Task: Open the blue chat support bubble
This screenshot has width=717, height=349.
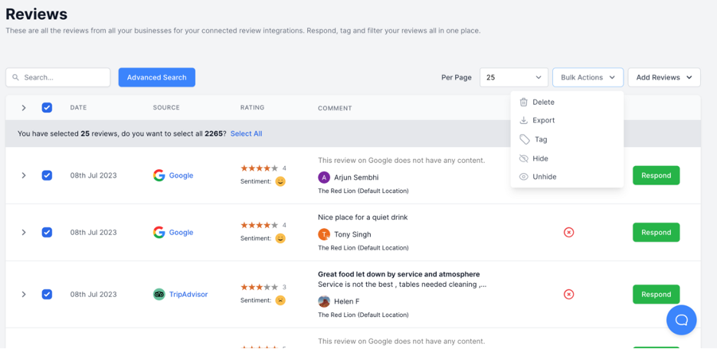Action: pos(681,320)
